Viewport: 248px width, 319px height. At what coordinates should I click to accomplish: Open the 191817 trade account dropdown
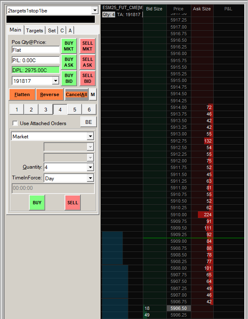tap(55, 81)
